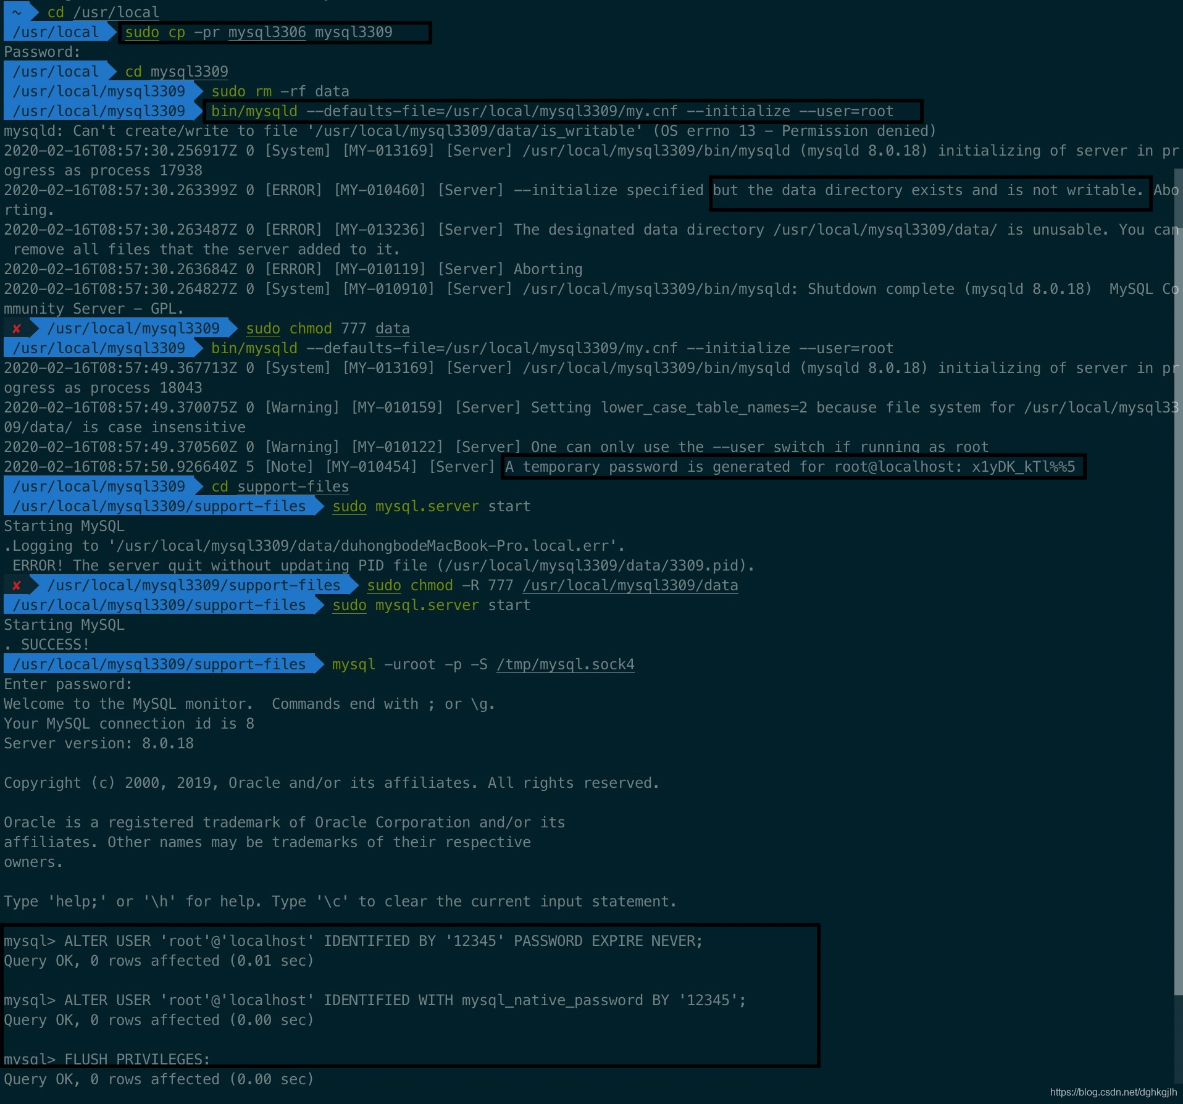Click the 'Your MySQL connection id is 8' line

click(129, 724)
